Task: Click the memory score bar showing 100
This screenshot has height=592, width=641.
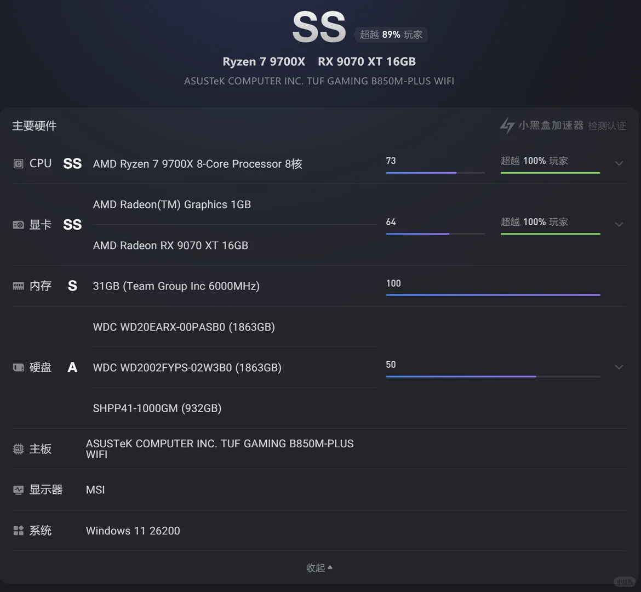Action: [493, 294]
